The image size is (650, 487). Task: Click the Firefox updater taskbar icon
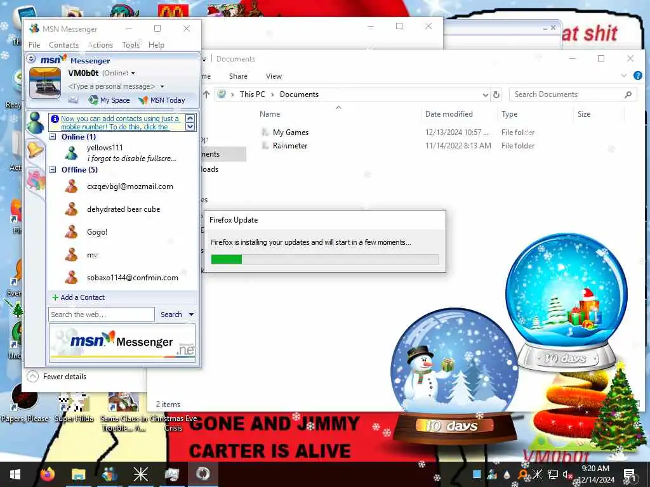click(x=202, y=474)
